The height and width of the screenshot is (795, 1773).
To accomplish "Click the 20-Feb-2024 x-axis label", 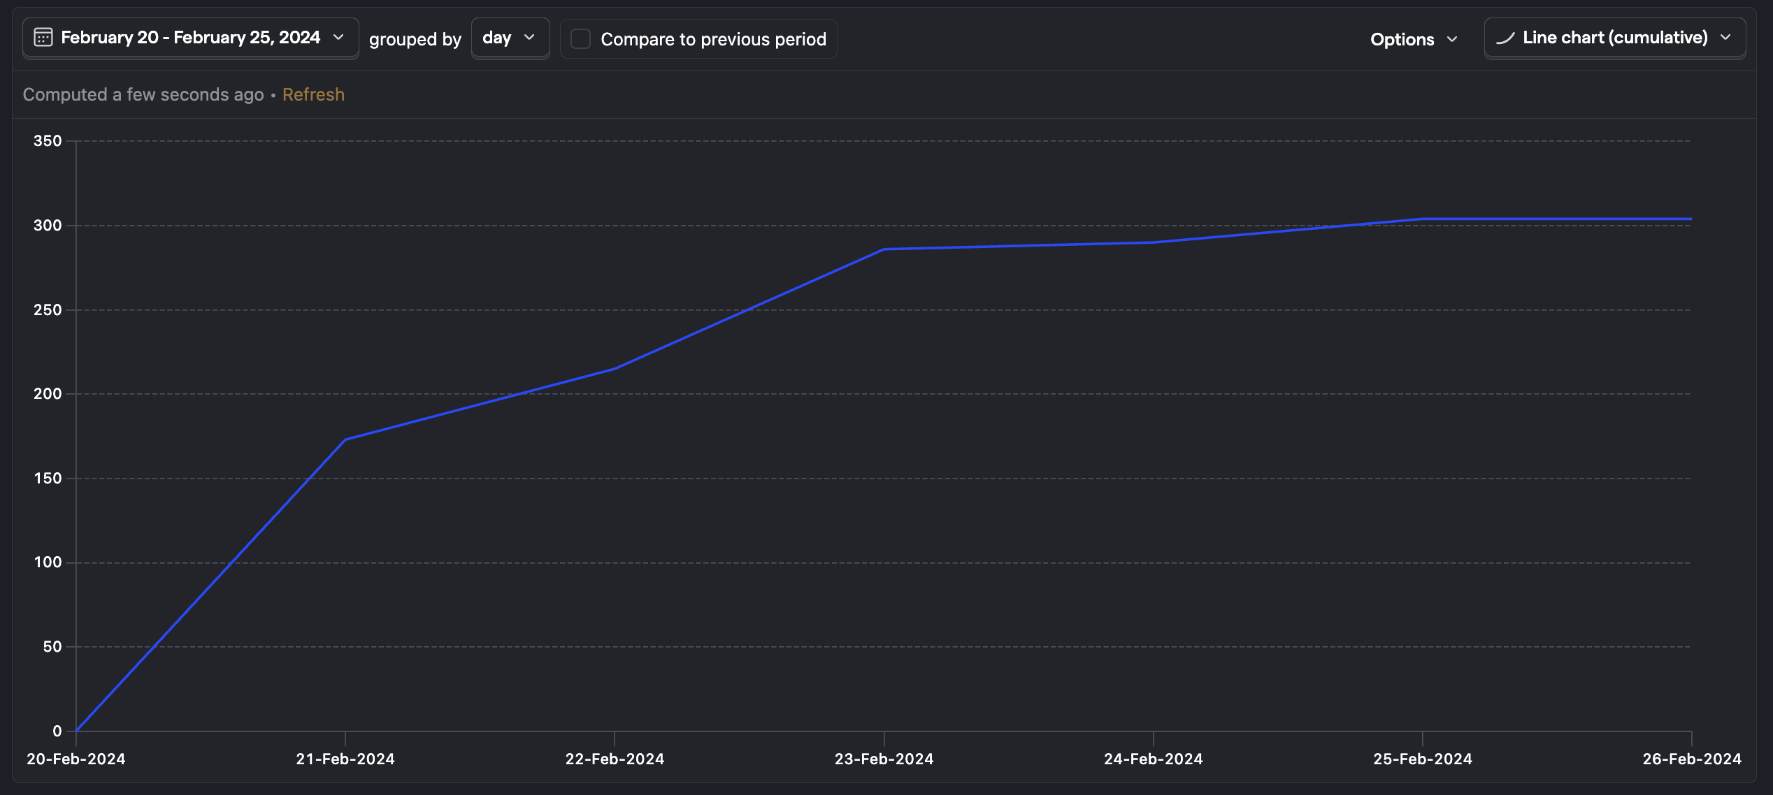I will [x=76, y=759].
